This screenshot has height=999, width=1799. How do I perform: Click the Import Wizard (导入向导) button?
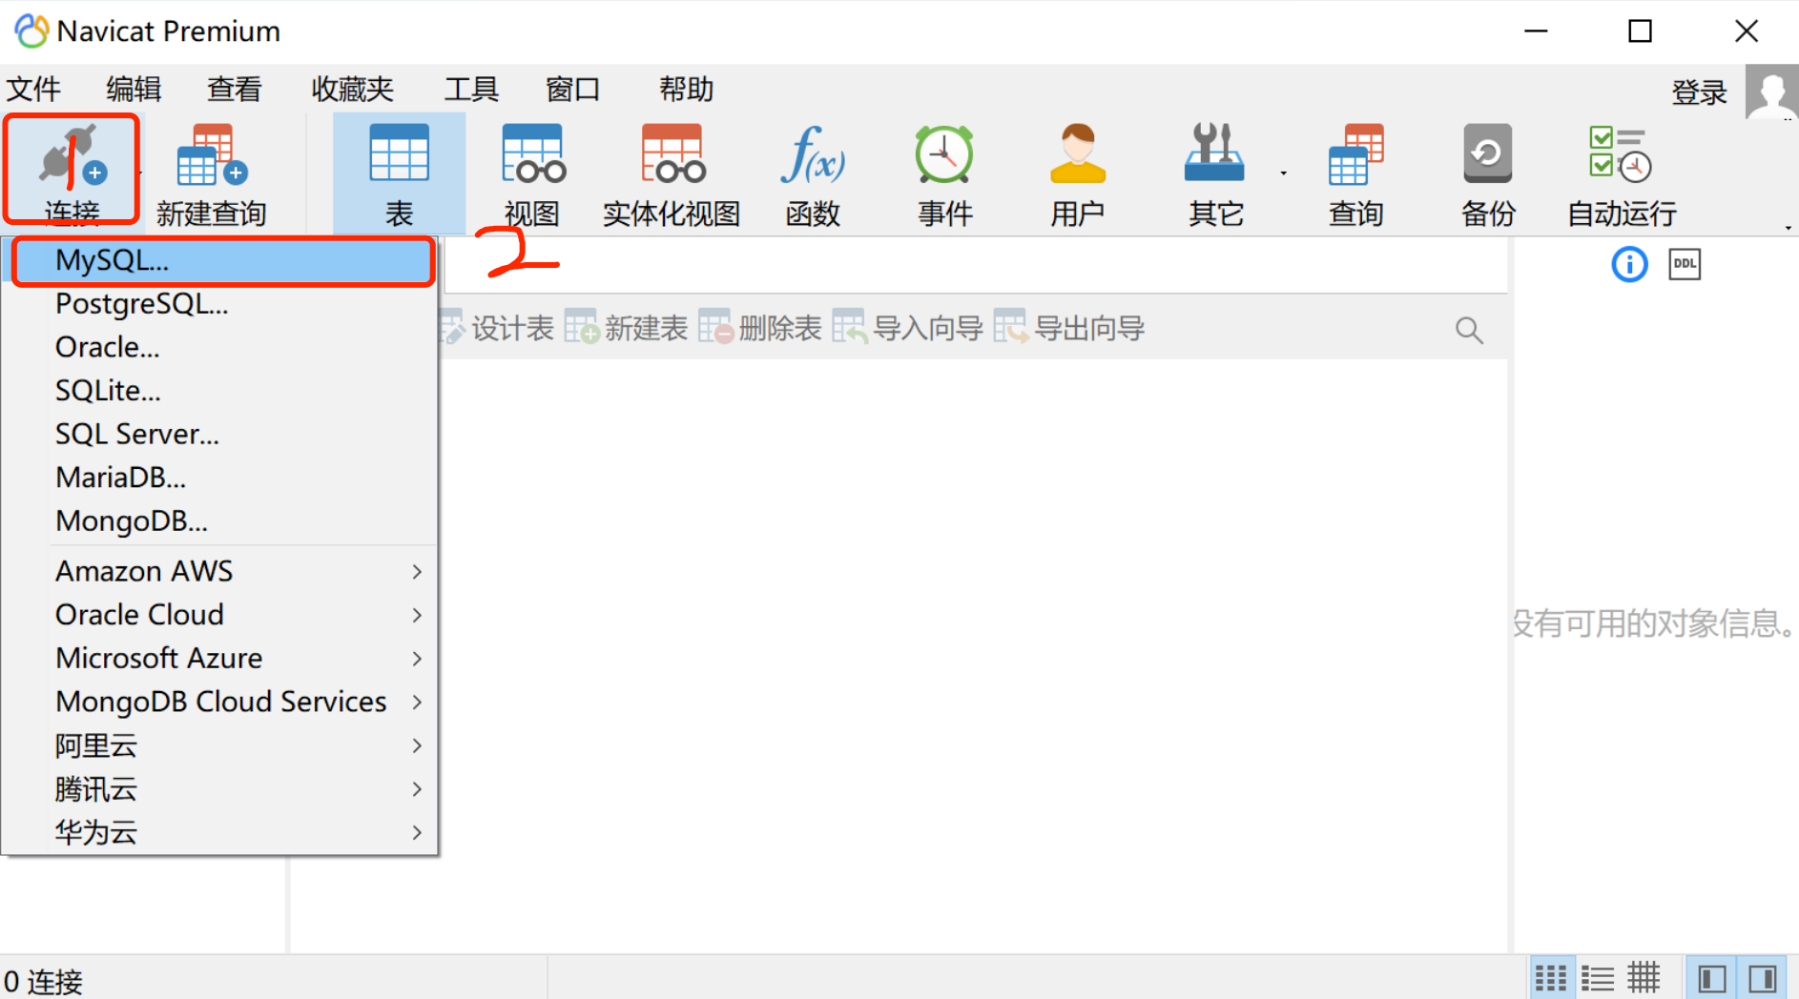coord(907,328)
